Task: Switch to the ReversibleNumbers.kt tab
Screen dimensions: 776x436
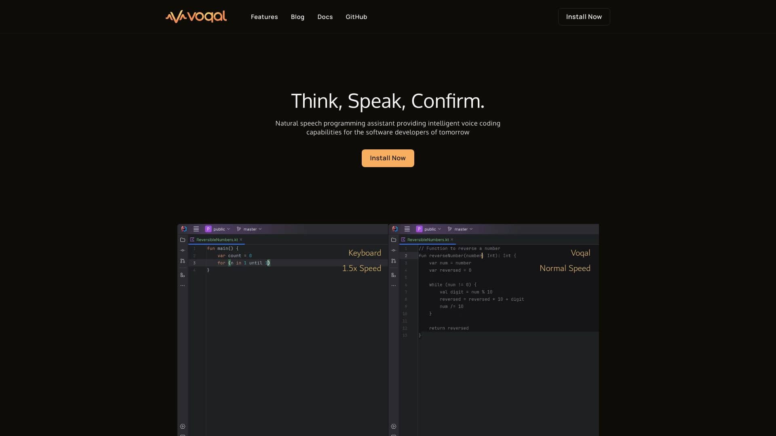Action: (x=216, y=239)
